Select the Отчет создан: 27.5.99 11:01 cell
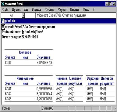117x112 pixels. (x=20, y=37)
